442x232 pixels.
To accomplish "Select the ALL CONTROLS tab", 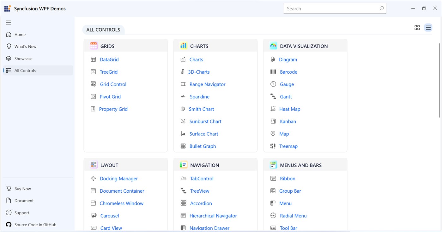I will pos(103,30).
